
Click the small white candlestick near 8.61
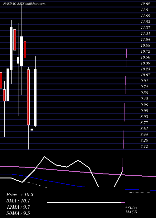(x=32, y=130)
